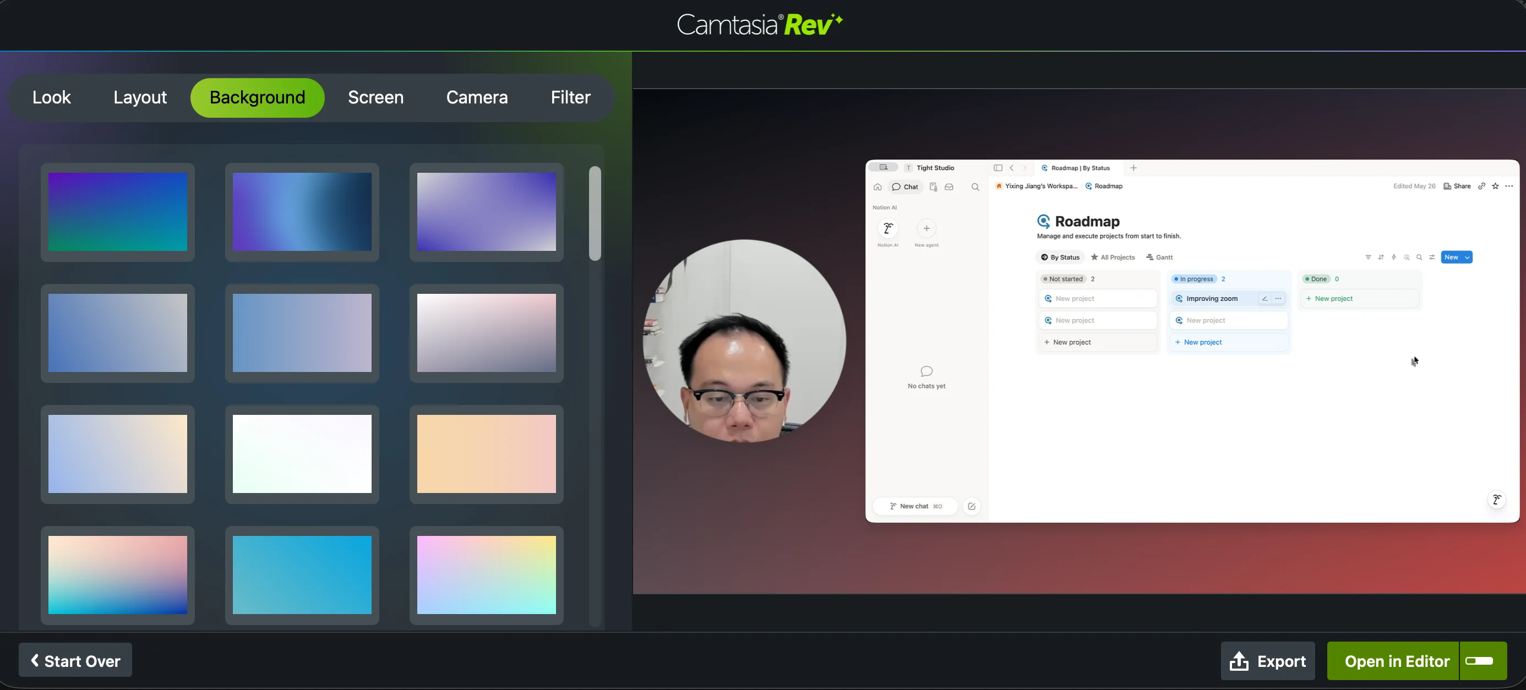
Task: Click the filter icon in database toolbar
Action: (1368, 257)
